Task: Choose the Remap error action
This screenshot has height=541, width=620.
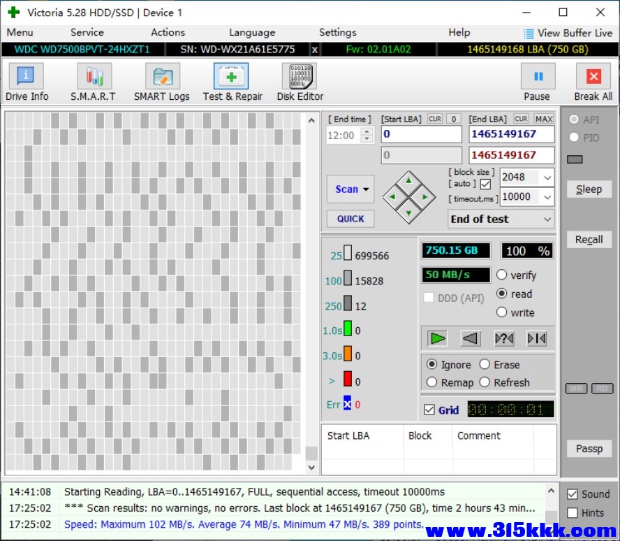Action: [x=432, y=382]
